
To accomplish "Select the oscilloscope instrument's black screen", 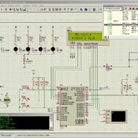I will tap(118, 116).
